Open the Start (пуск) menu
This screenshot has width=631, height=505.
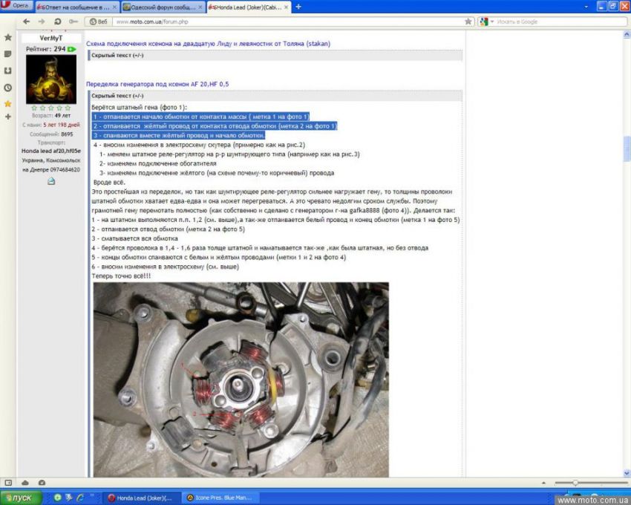click(x=21, y=498)
